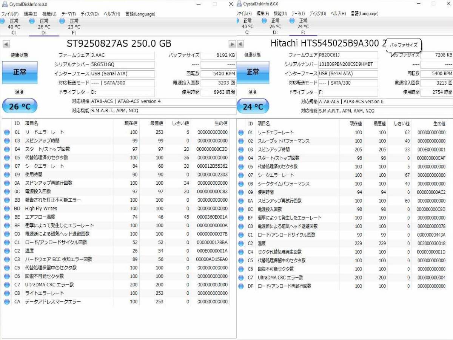The width and height of the screenshot is (453, 340).
Task: Click status icon for 報告された訂正不可能エラー row
Action: (7, 200)
